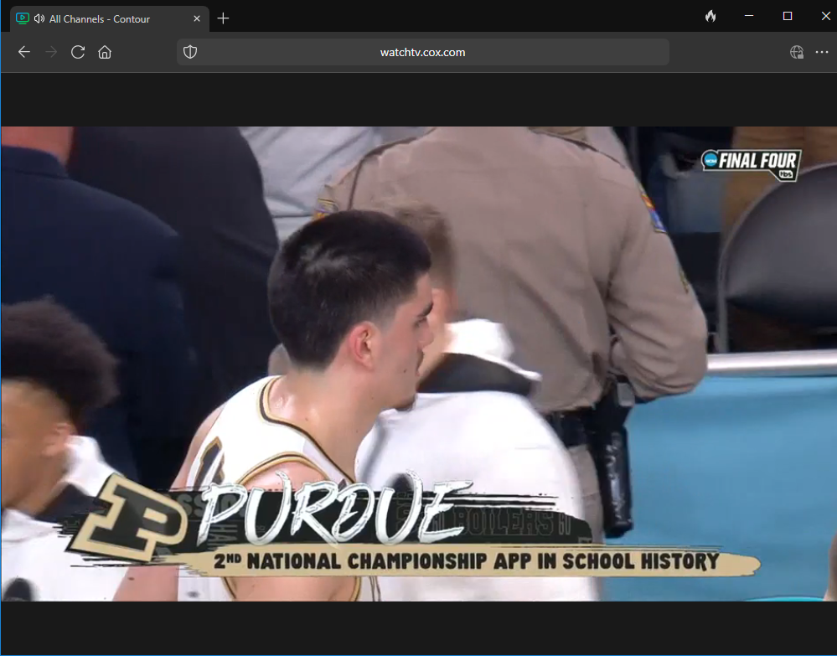Click the disabled forward navigation arrow

pos(51,52)
